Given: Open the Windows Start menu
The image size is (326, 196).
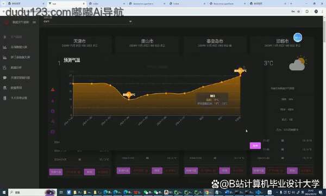Looking at the screenshot, I should [x=4, y=192].
